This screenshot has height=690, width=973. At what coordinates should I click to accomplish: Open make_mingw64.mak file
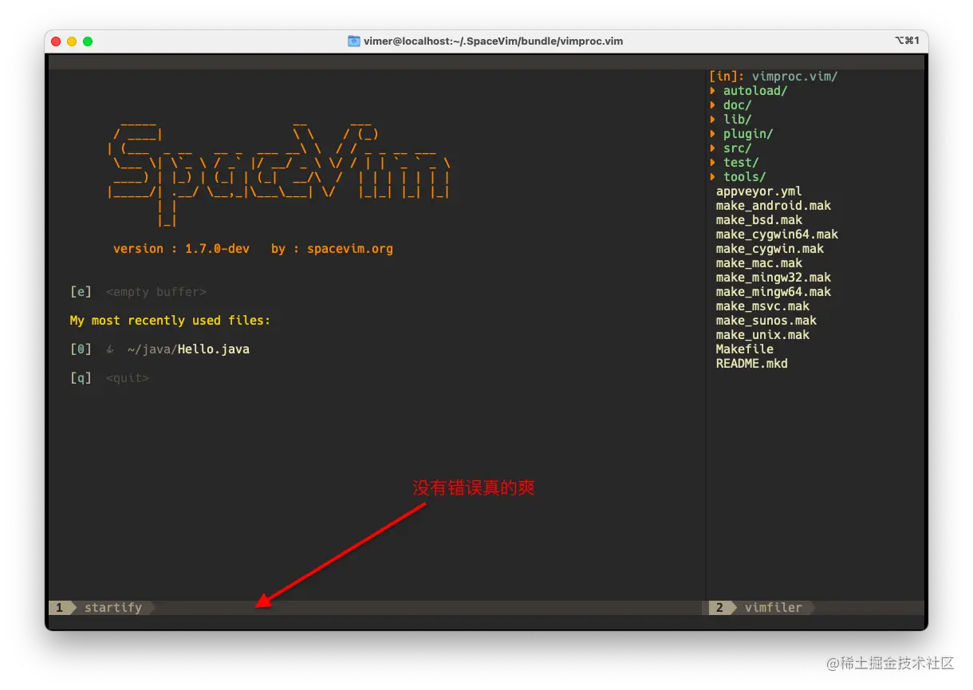click(774, 292)
